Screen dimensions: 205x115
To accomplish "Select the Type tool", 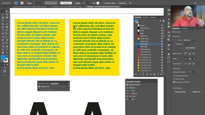I will coord(3,21).
